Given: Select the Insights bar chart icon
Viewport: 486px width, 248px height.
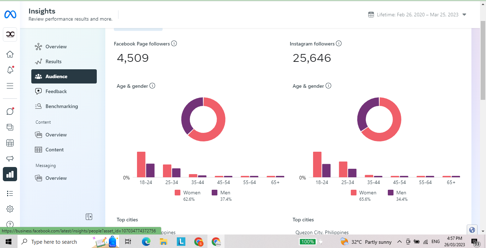Looking at the screenshot, I should (x=10, y=174).
